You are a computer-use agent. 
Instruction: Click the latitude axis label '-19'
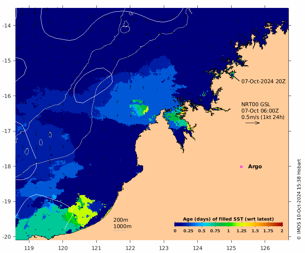tap(6, 201)
